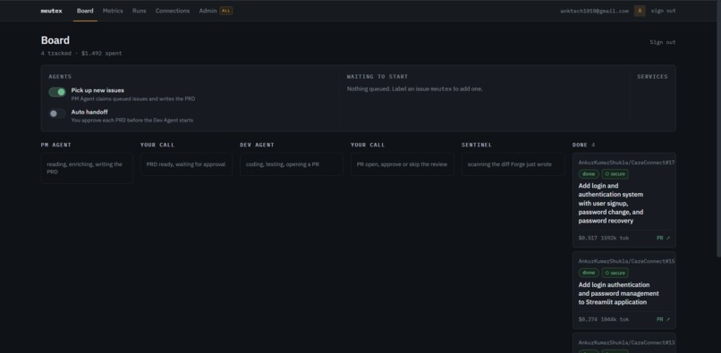
Task: Click the PM AGENT column header
Action: click(x=56, y=145)
